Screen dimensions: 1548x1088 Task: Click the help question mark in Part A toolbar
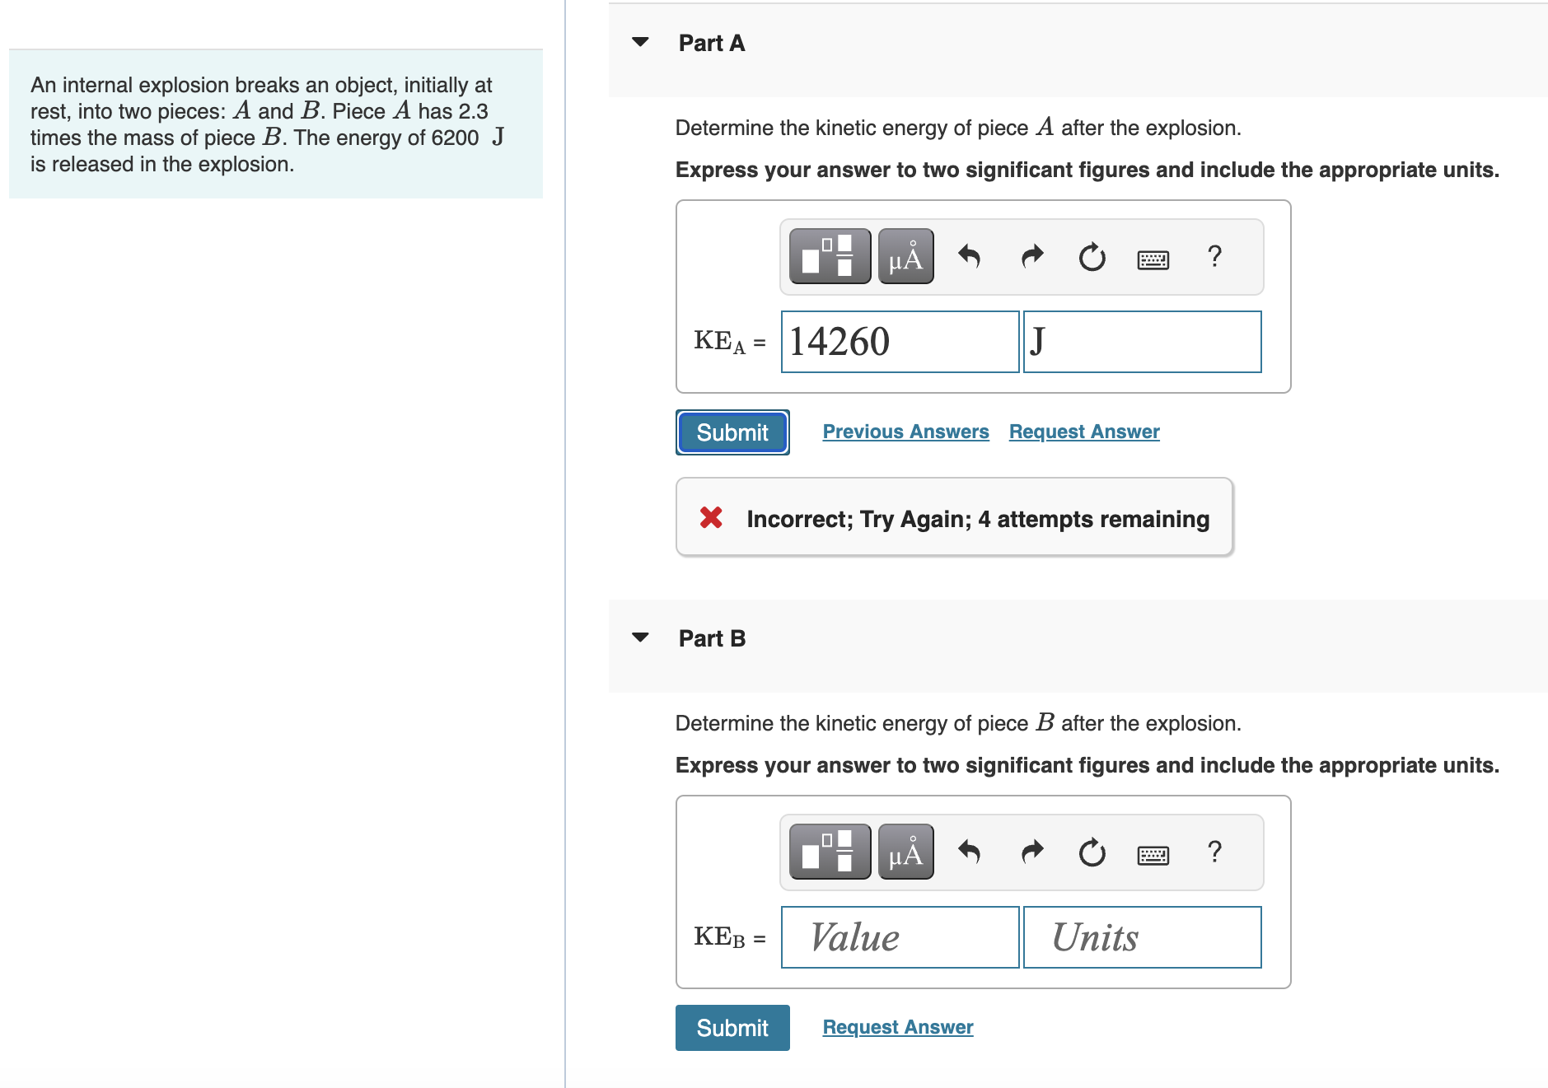coord(1214,256)
